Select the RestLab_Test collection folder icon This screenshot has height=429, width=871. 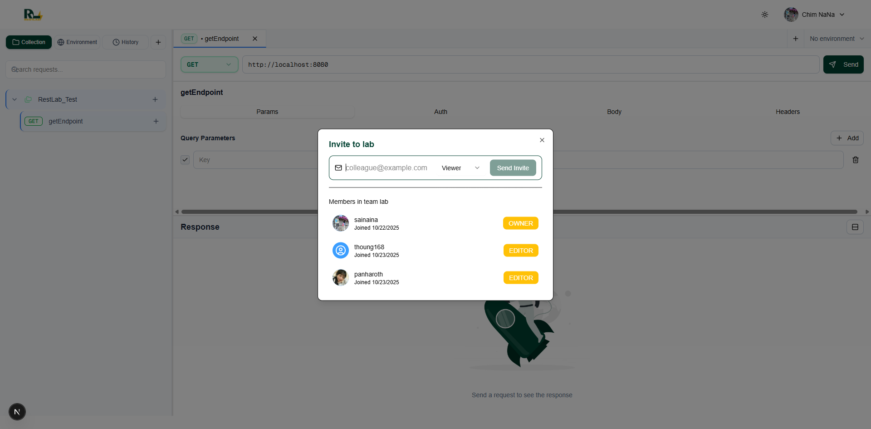pos(28,99)
